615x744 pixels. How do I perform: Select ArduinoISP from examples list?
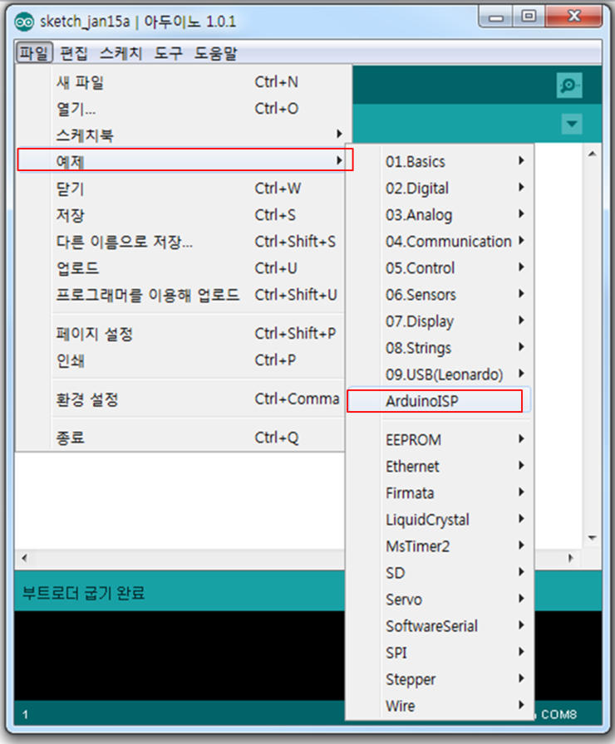point(435,401)
